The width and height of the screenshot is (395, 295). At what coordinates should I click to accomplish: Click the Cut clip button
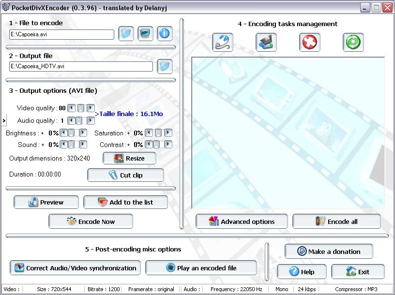(x=125, y=175)
